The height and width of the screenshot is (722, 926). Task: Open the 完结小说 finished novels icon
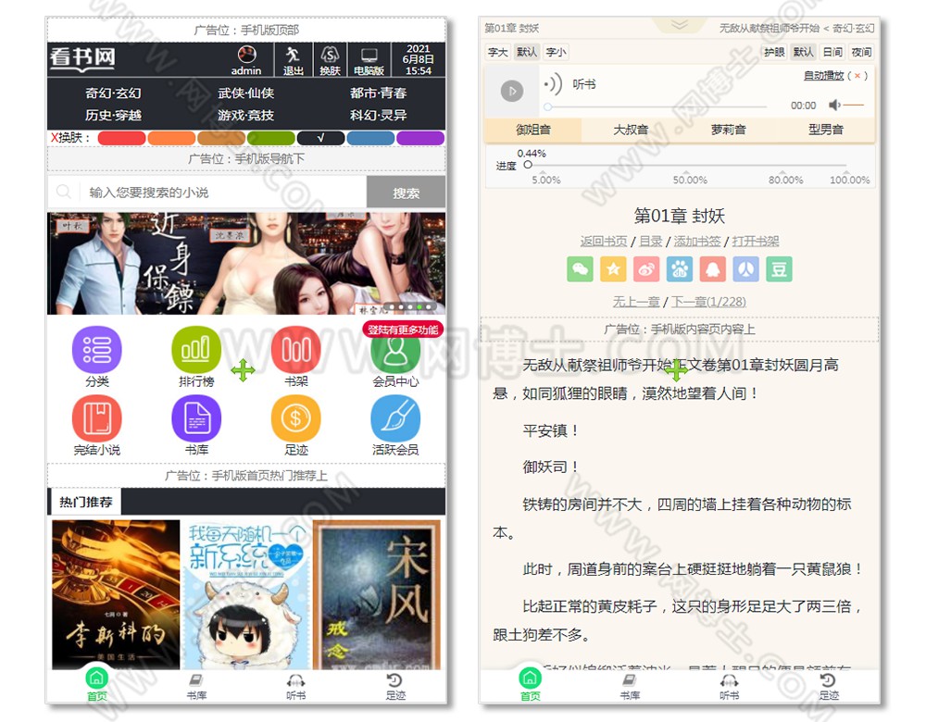[97, 418]
